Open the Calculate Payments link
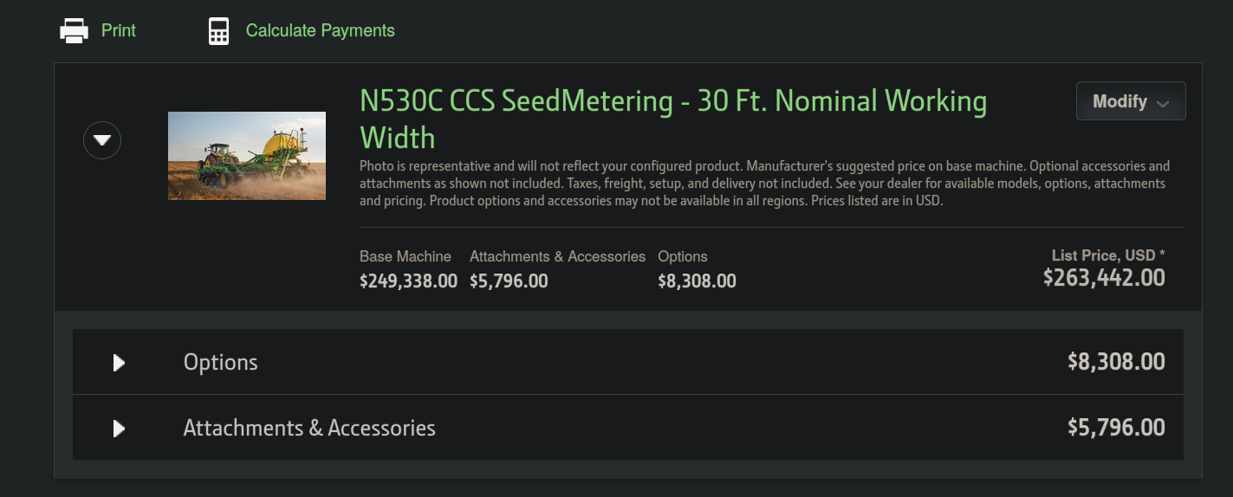This screenshot has width=1233, height=497. 321,30
